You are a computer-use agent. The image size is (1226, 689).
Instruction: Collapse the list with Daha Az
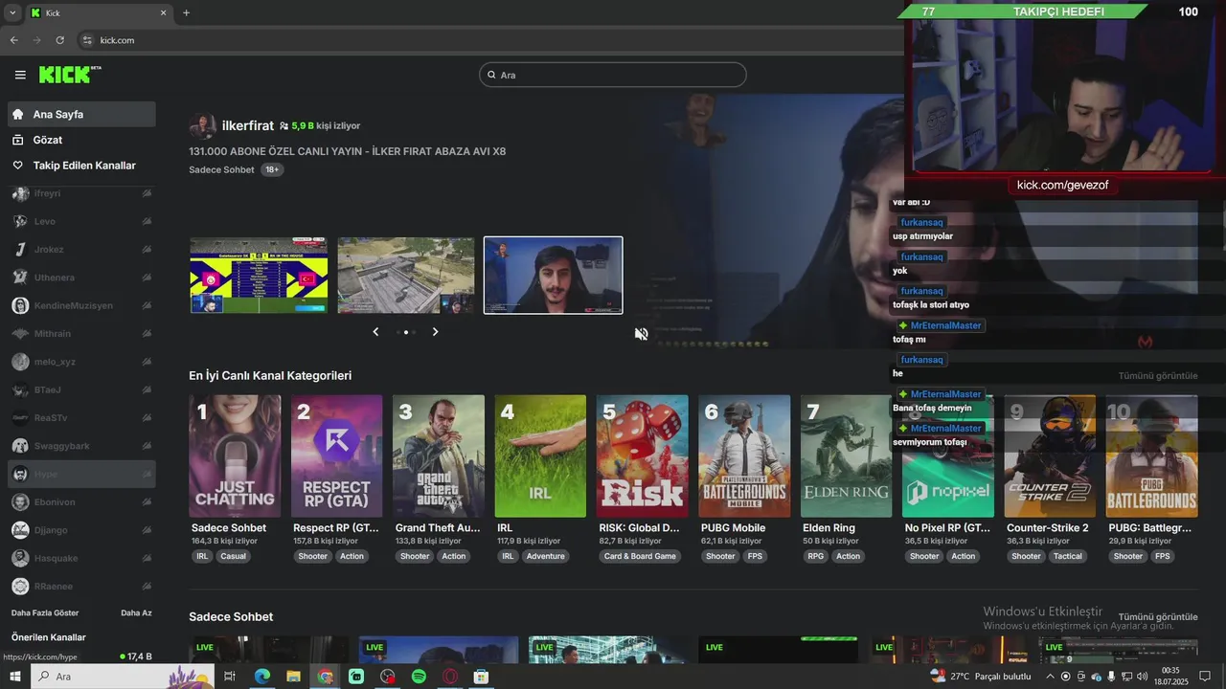(136, 612)
